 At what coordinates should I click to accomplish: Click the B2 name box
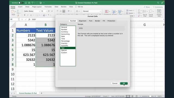coord(14,19)
